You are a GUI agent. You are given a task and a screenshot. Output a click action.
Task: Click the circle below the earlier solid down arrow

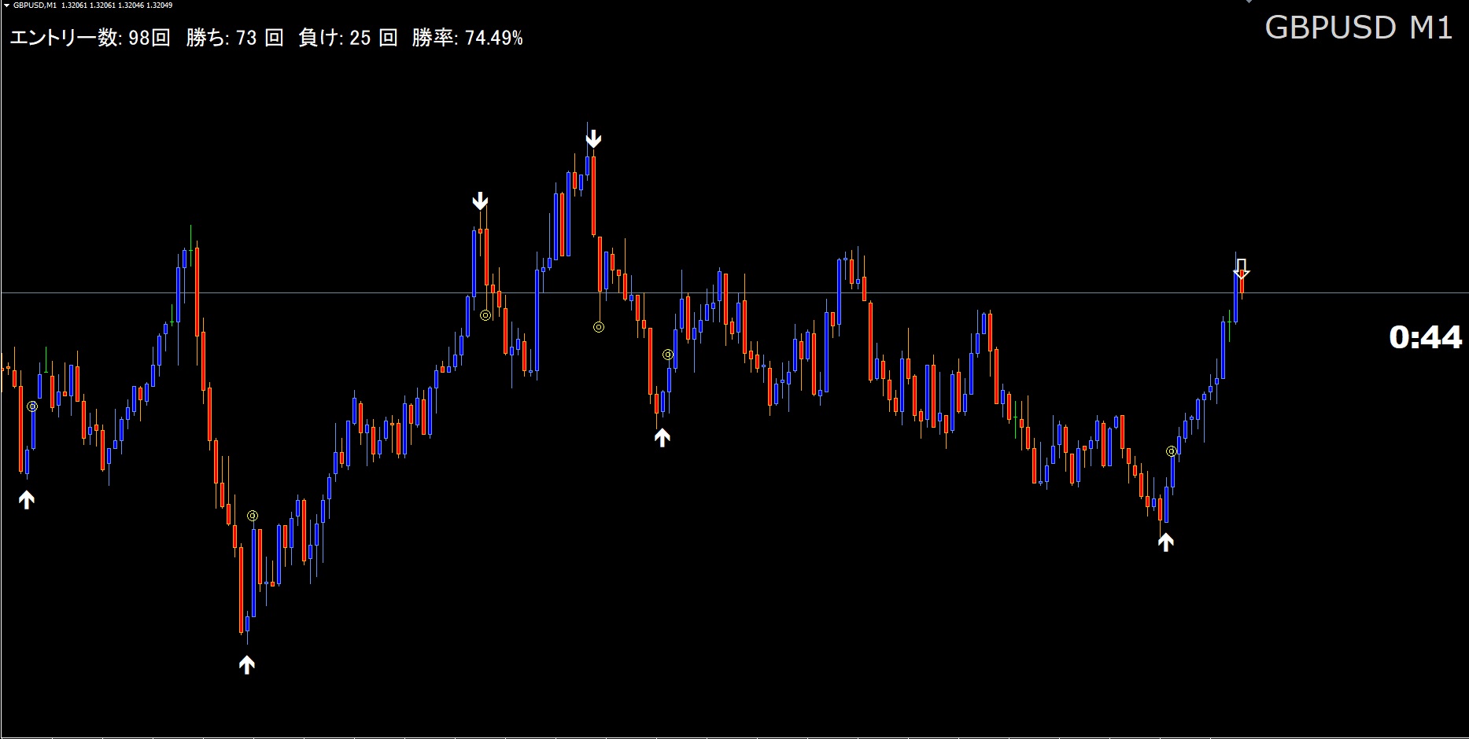485,315
